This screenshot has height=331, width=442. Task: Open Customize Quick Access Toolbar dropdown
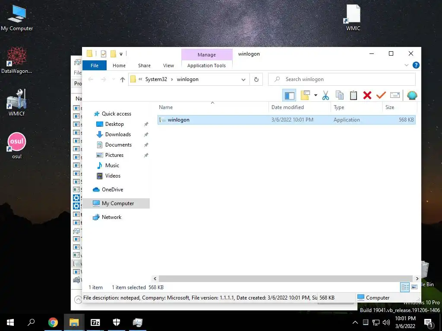[x=121, y=54]
